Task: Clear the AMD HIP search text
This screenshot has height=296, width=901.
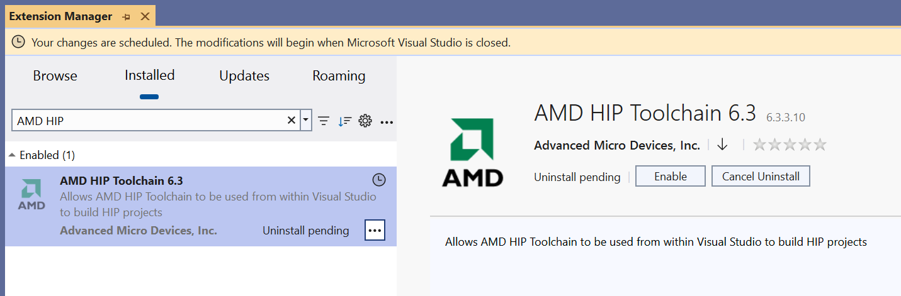Action: point(292,121)
